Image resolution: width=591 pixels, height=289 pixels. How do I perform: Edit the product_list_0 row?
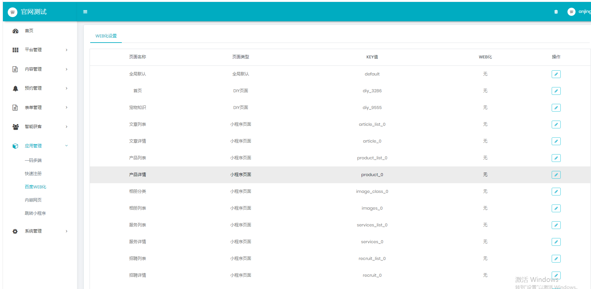(556, 158)
